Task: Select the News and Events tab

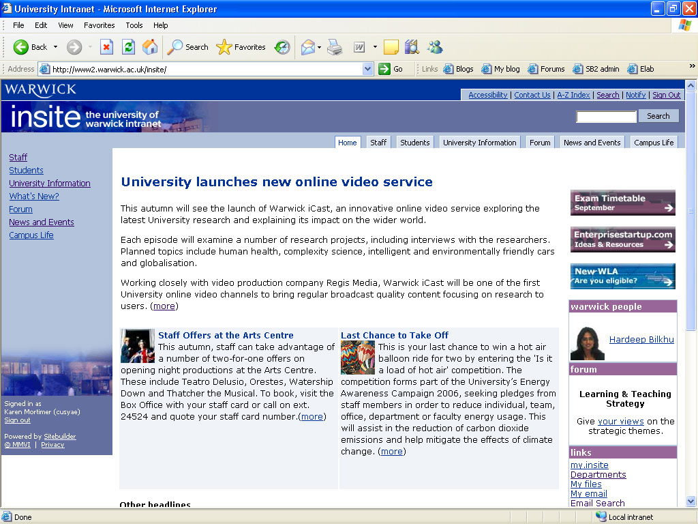Action: tap(592, 143)
